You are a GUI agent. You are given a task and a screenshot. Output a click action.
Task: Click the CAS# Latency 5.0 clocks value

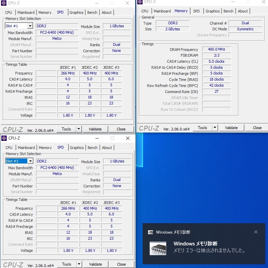tap(216, 62)
